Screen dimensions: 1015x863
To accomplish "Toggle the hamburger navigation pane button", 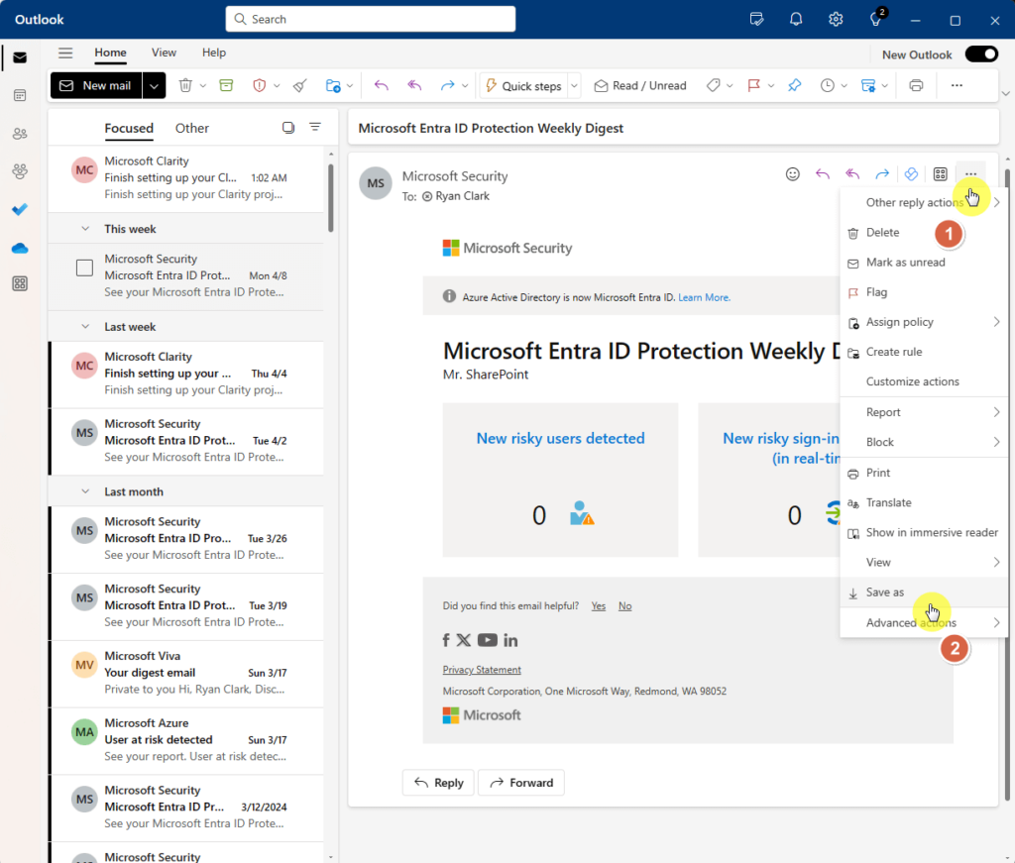I will (65, 54).
